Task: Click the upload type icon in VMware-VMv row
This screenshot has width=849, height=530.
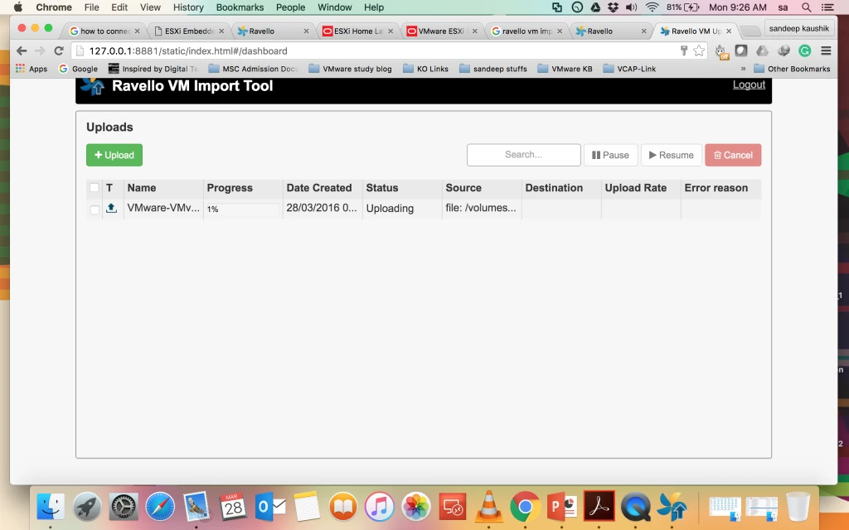Action: 111,208
